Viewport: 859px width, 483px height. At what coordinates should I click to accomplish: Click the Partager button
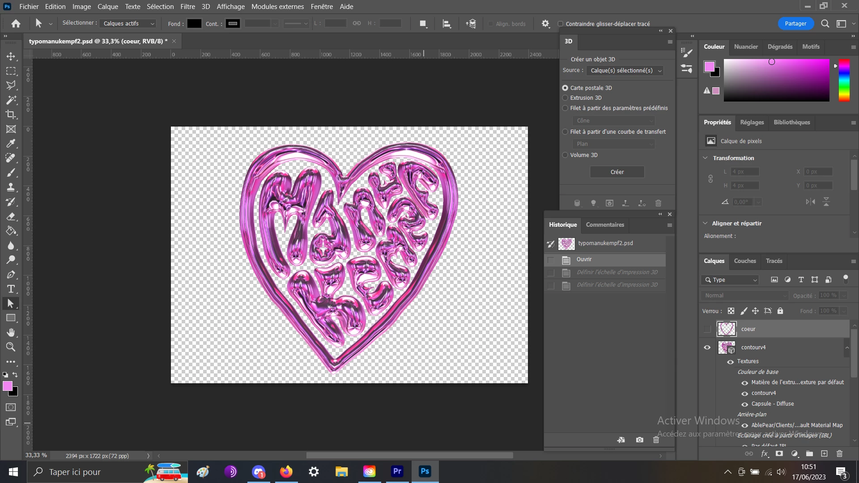pos(795,24)
